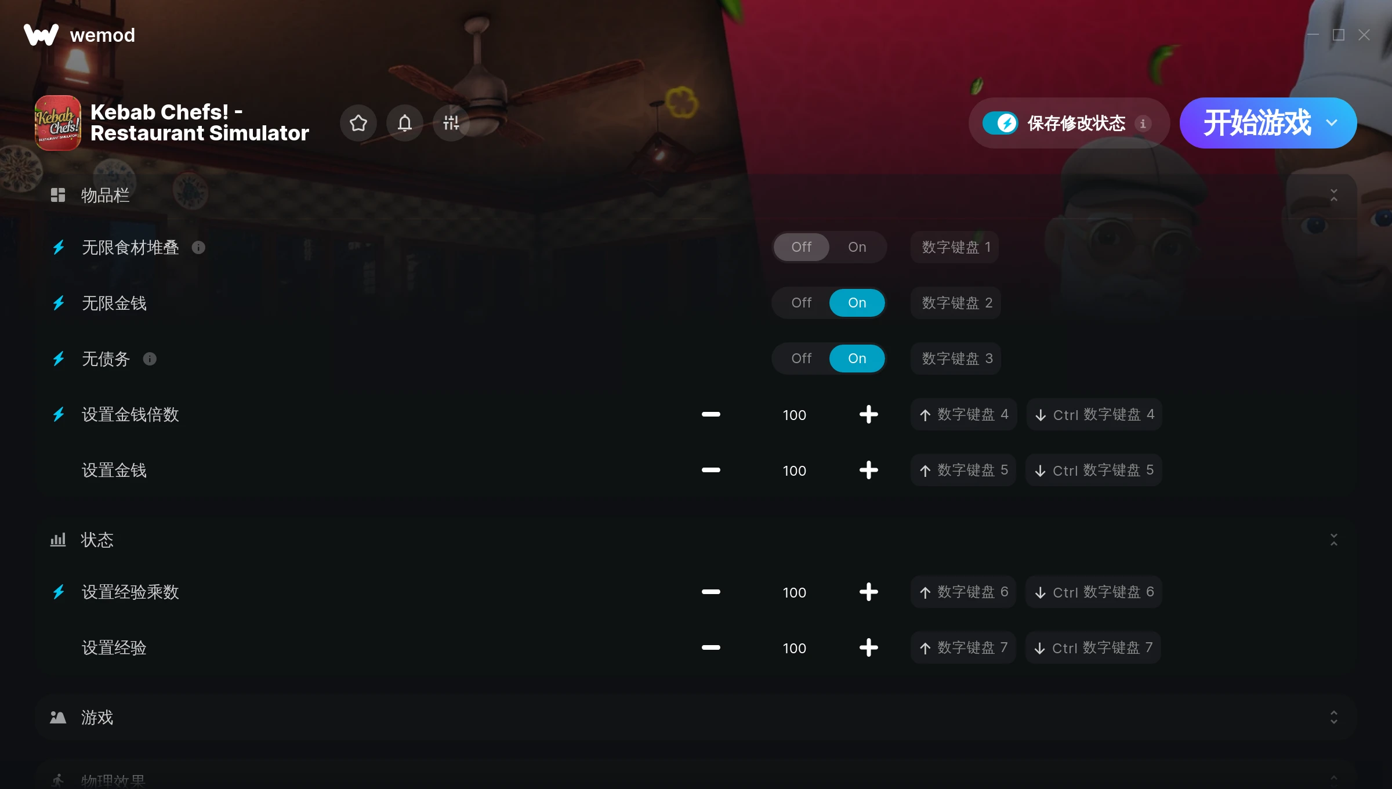Click info icon next to 无债务
This screenshot has width=1392, height=789.
[x=150, y=359]
